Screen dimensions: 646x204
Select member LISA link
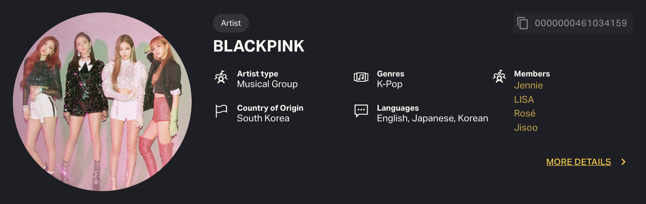coord(524,100)
